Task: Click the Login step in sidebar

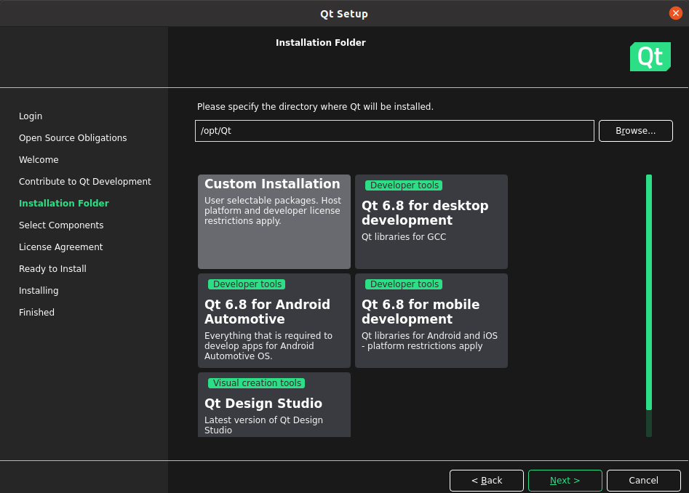Action: (31, 116)
